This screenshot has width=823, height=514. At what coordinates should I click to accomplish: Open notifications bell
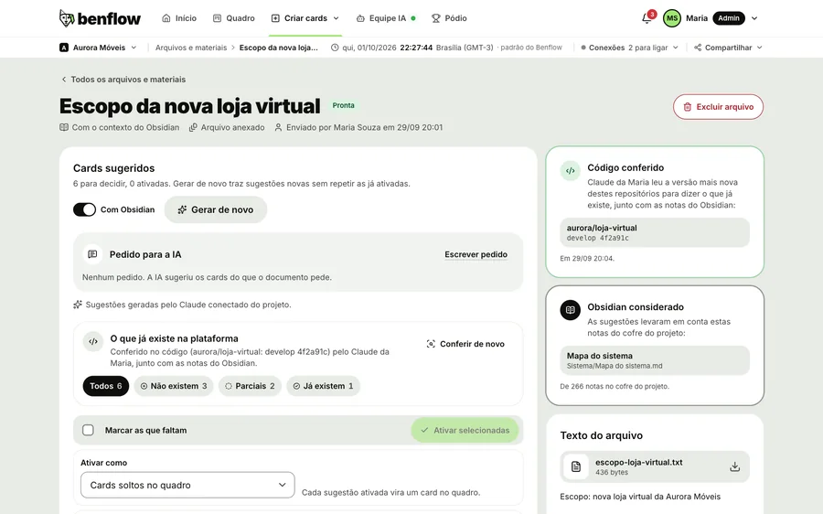tap(647, 18)
